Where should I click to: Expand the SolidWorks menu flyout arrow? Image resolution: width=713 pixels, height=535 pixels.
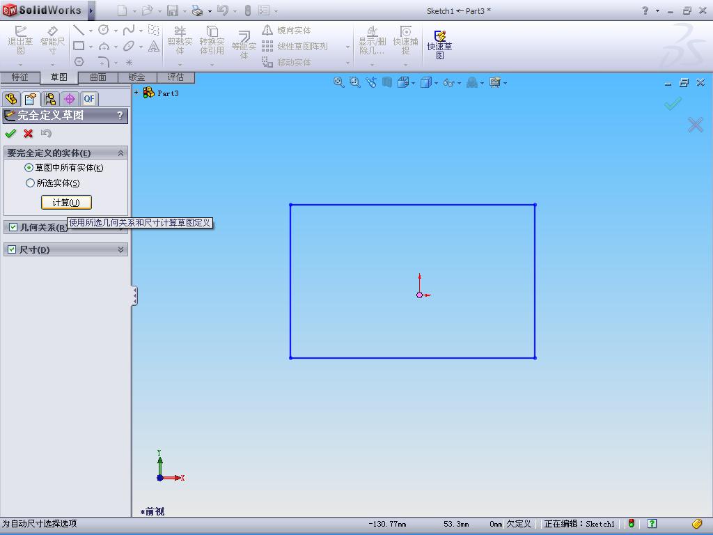pos(91,10)
